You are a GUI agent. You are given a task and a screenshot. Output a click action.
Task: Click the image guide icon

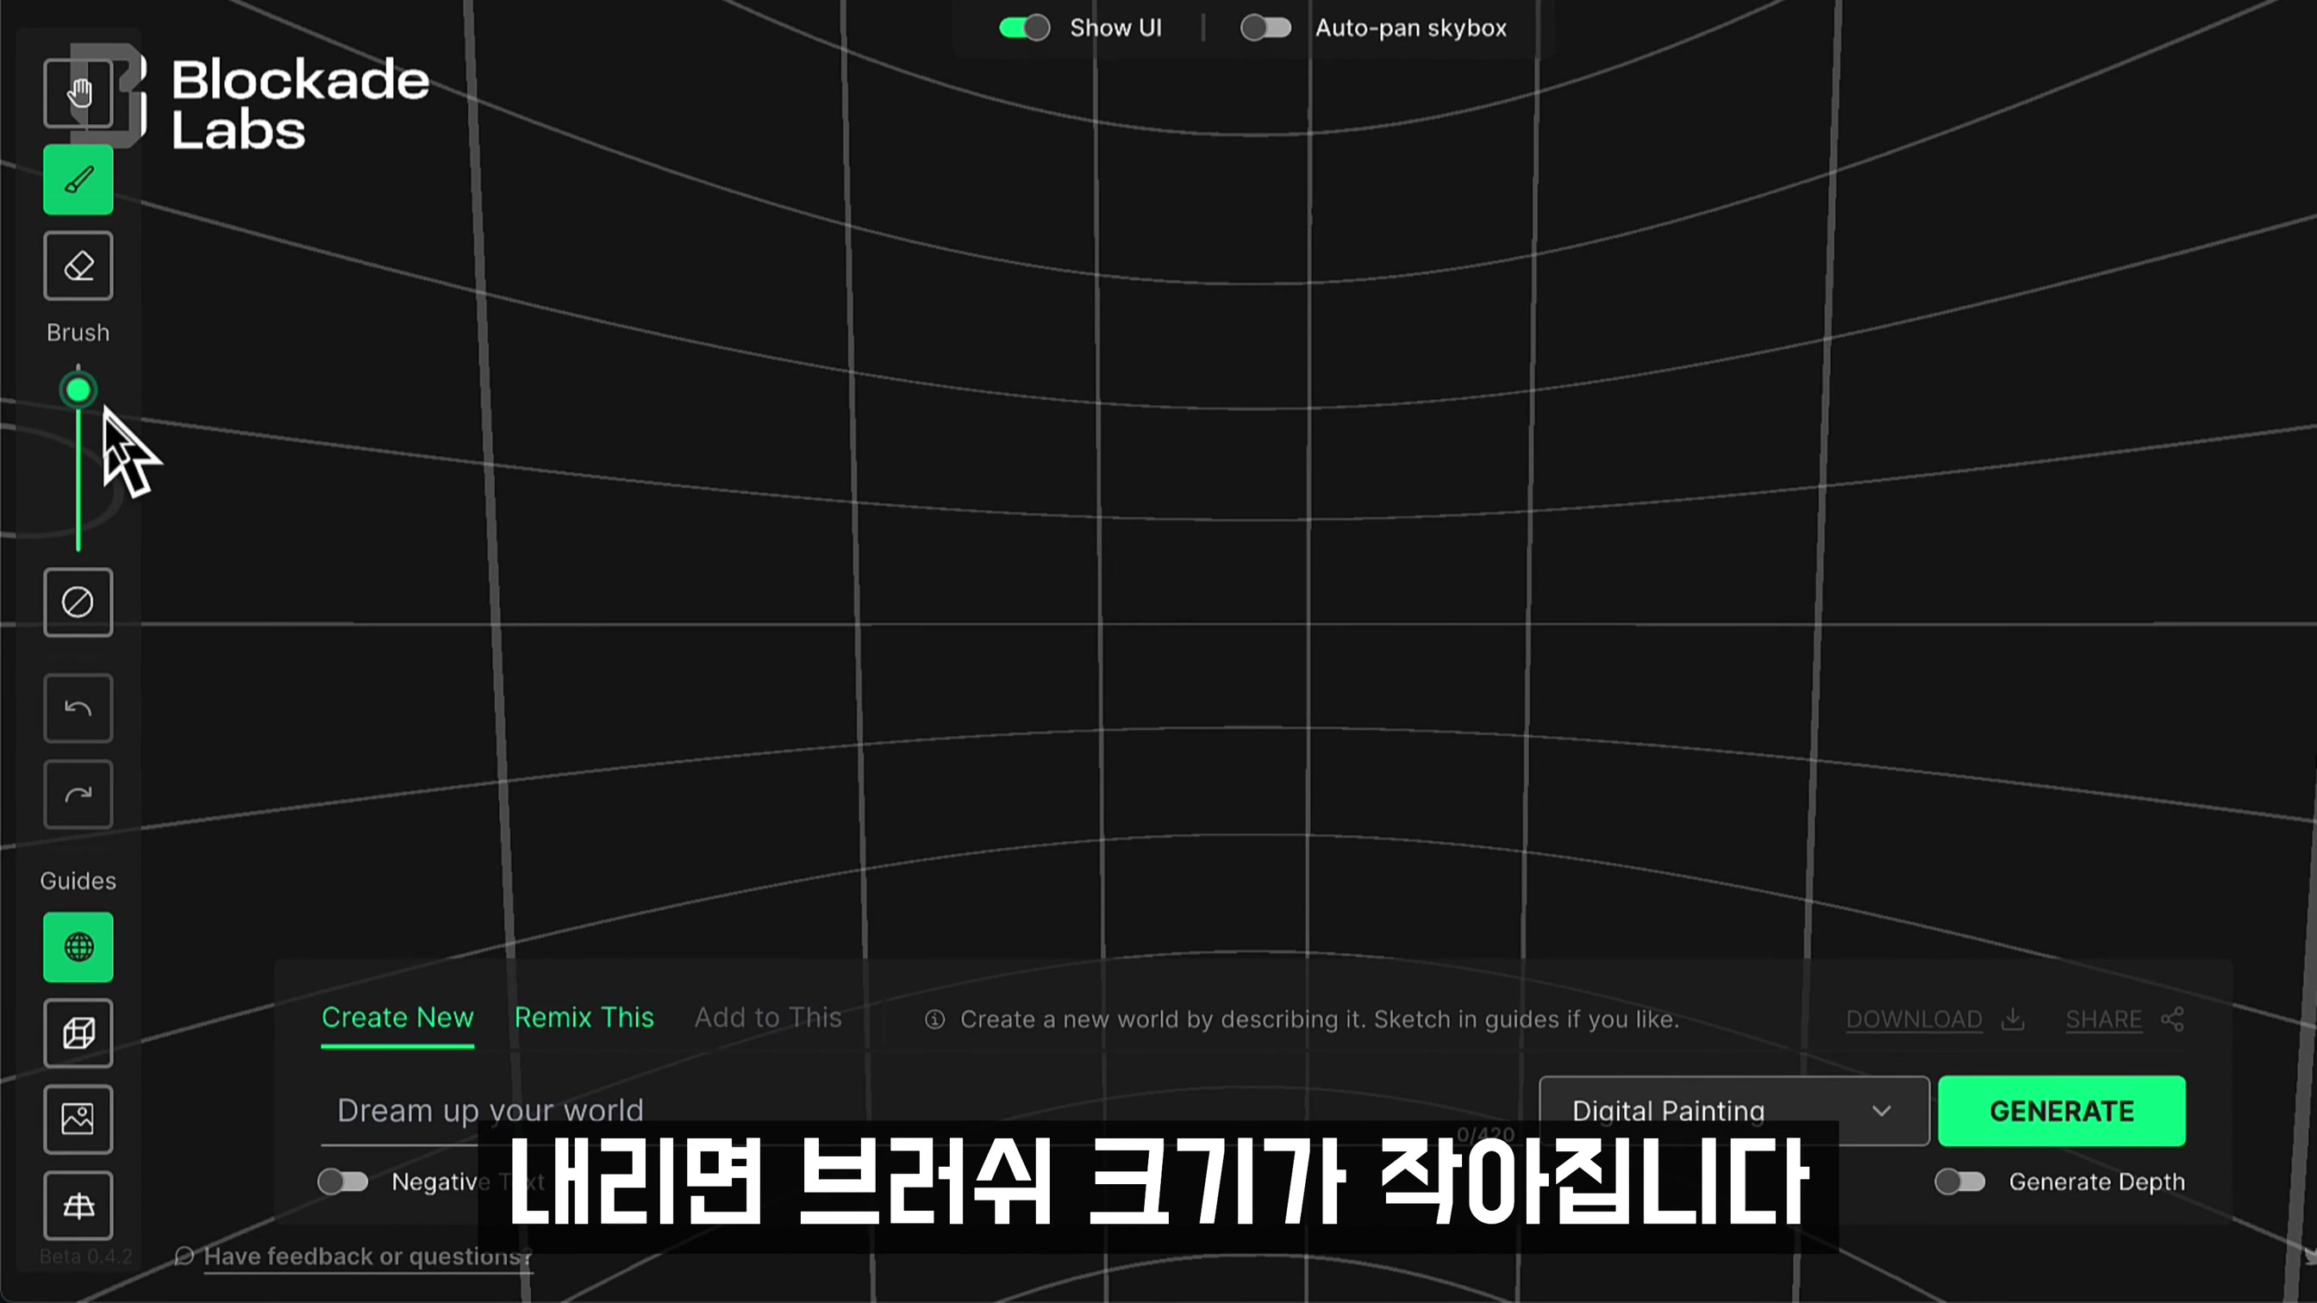tap(78, 1119)
